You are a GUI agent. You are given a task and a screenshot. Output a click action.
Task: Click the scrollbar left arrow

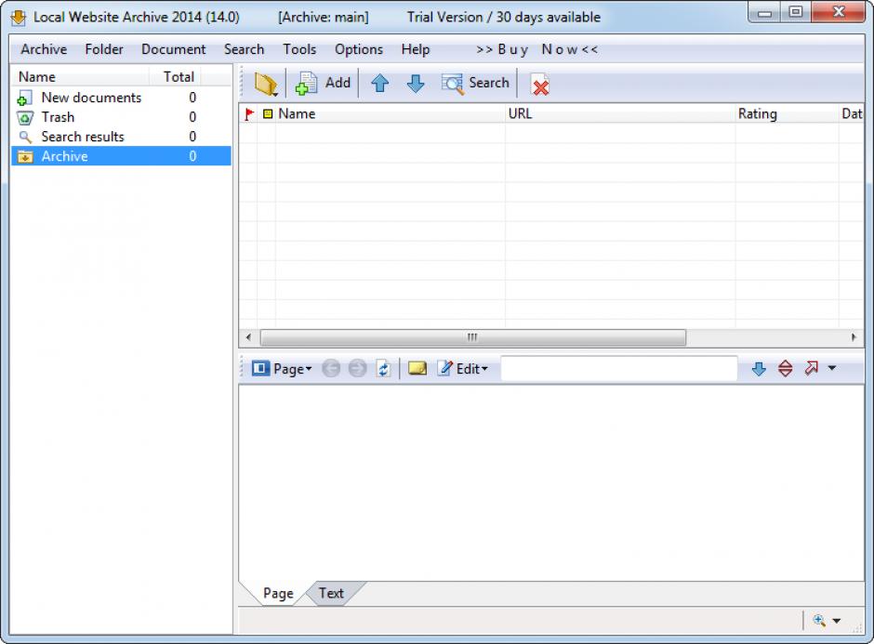[248, 337]
